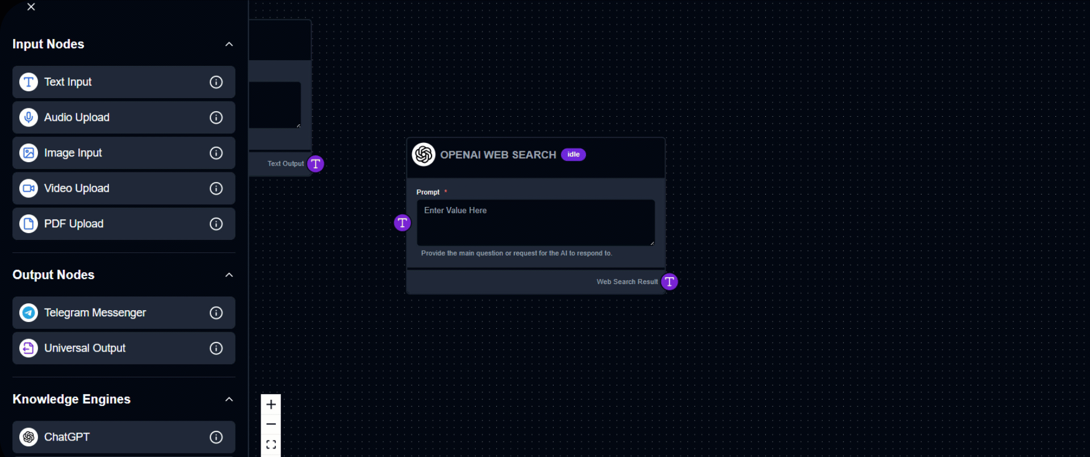The height and width of the screenshot is (457, 1090).
Task: Collapse the Output Nodes section
Action: [x=229, y=275]
